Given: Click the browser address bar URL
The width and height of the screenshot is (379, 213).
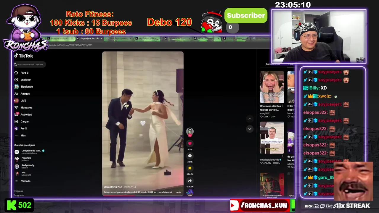Looking at the screenshot, I should pos(70,45).
